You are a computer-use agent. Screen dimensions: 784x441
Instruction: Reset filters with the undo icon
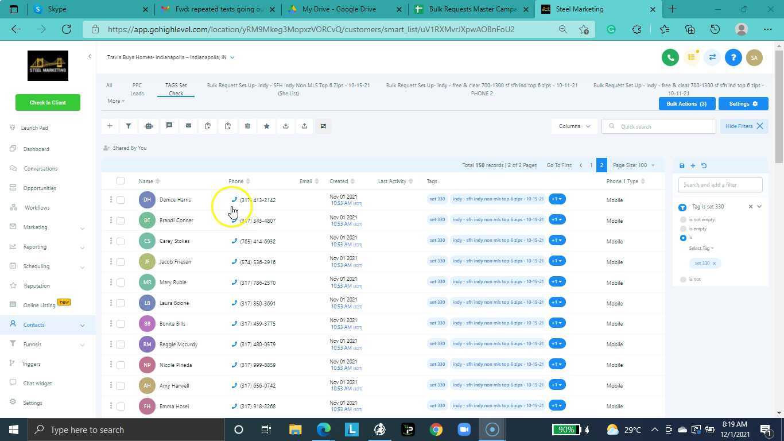pyautogui.click(x=704, y=166)
